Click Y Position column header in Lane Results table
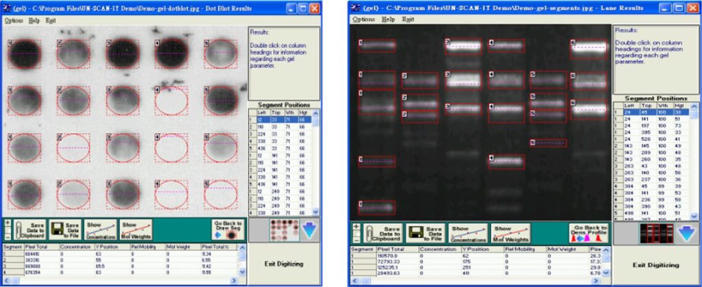 click(x=483, y=249)
